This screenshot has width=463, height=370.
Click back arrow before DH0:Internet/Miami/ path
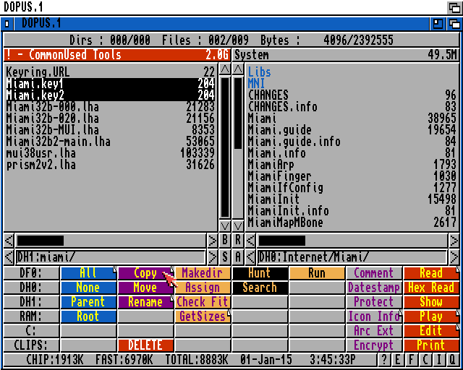(250, 257)
